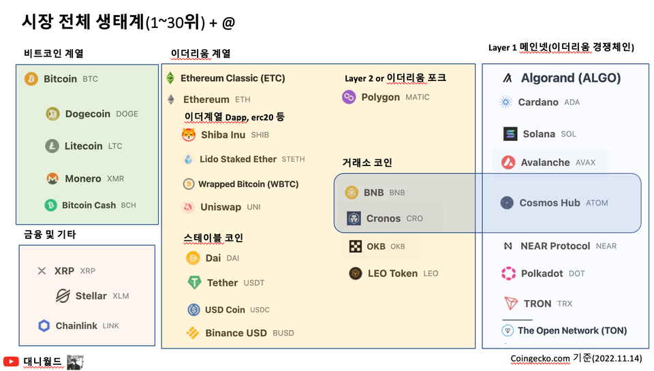Click the TRON logo icon
654x371 pixels.
pos(511,304)
